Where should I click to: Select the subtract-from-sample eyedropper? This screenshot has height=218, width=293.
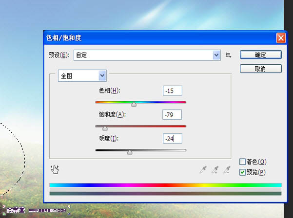(x=227, y=170)
